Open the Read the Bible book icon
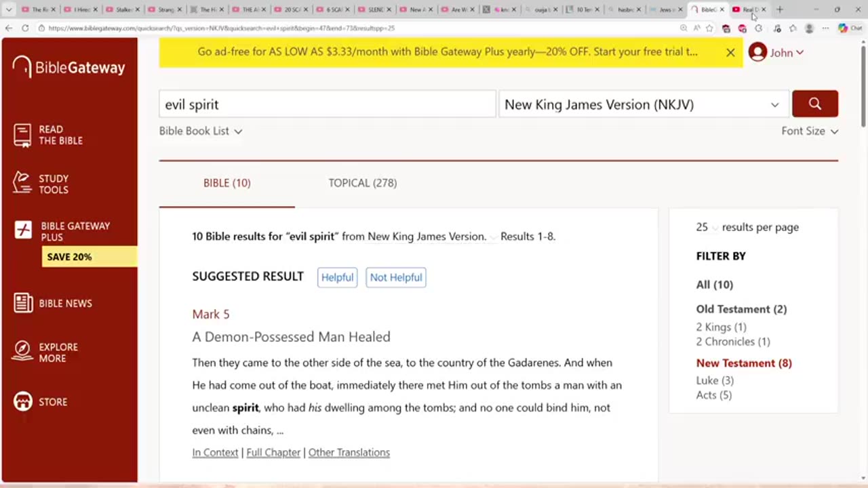The width and height of the screenshot is (868, 488). (22, 135)
